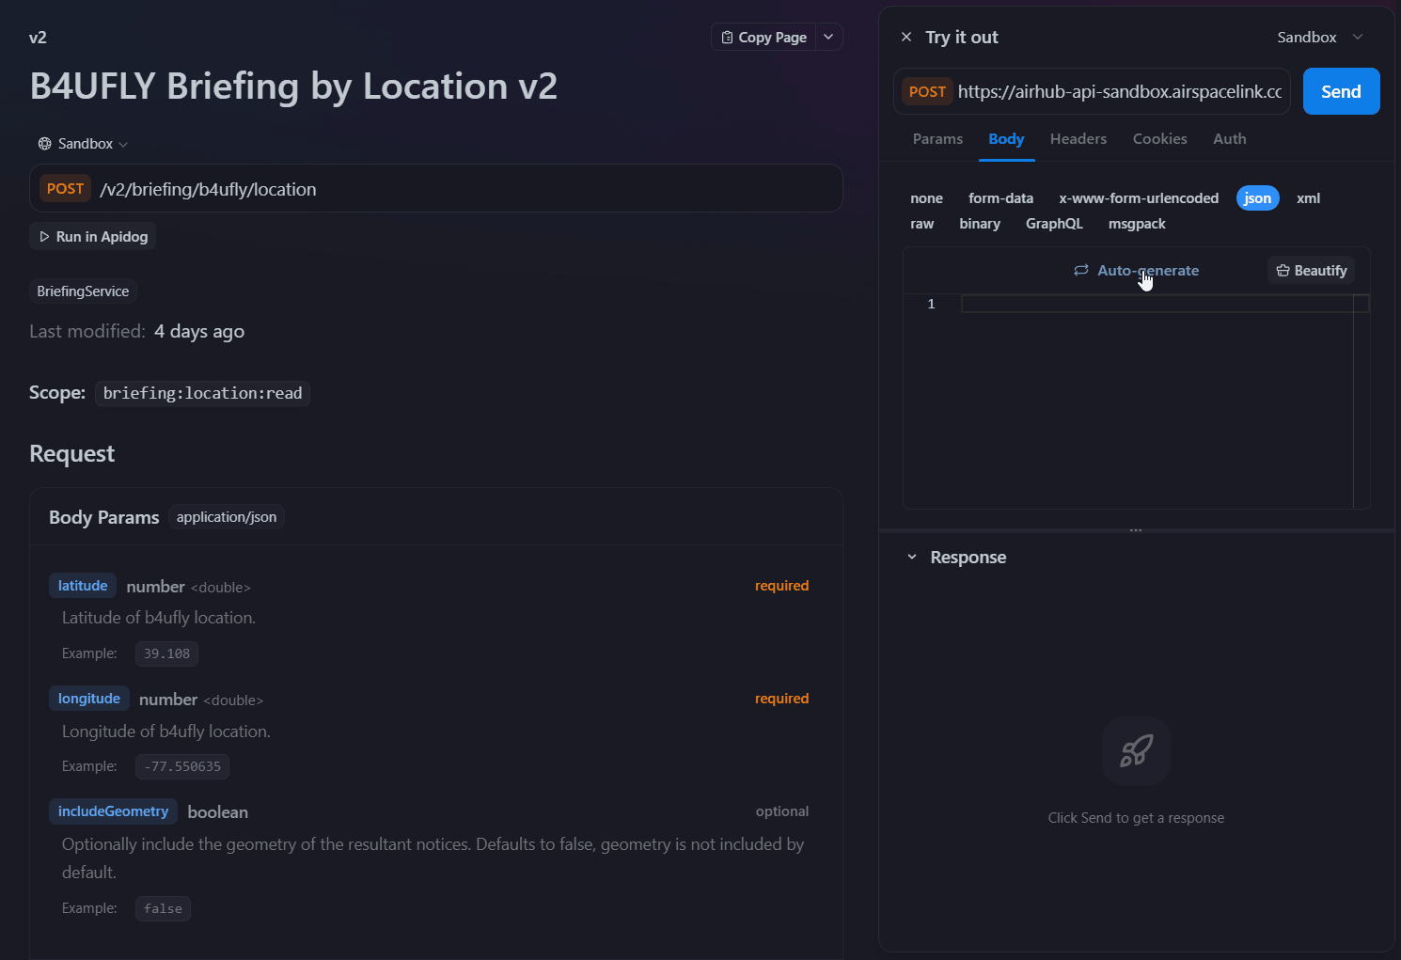The width and height of the screenshot is (1401, 960).
Task: Select the form-data body type
Action: (1000, 198)
